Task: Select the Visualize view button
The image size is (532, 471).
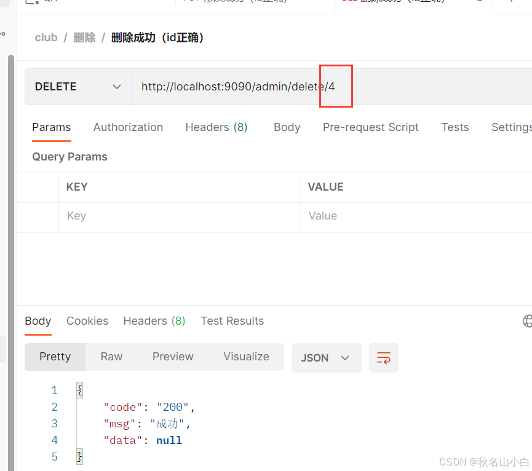Action: [247, 357]
